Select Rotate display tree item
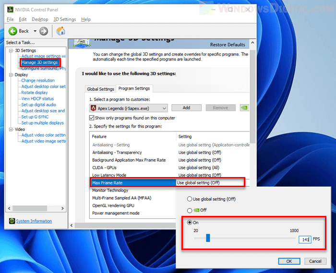 pos(35,93)
